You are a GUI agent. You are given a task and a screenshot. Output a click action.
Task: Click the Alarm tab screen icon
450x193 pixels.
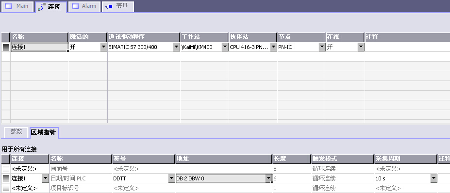pos(75,6)
